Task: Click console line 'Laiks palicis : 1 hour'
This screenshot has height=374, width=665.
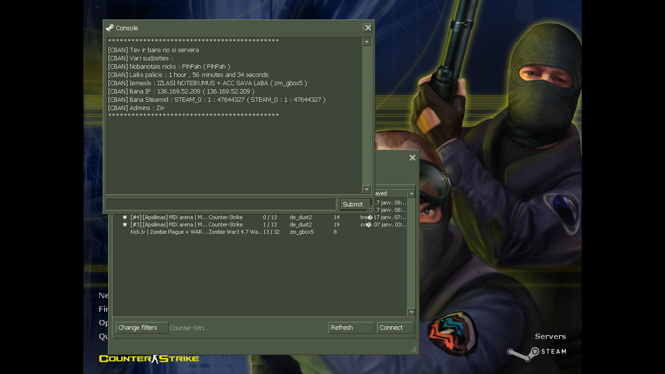Action: click(x=188, y=75)
